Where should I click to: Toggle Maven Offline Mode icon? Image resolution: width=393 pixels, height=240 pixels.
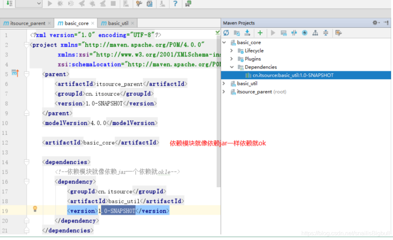click(294, 33)
